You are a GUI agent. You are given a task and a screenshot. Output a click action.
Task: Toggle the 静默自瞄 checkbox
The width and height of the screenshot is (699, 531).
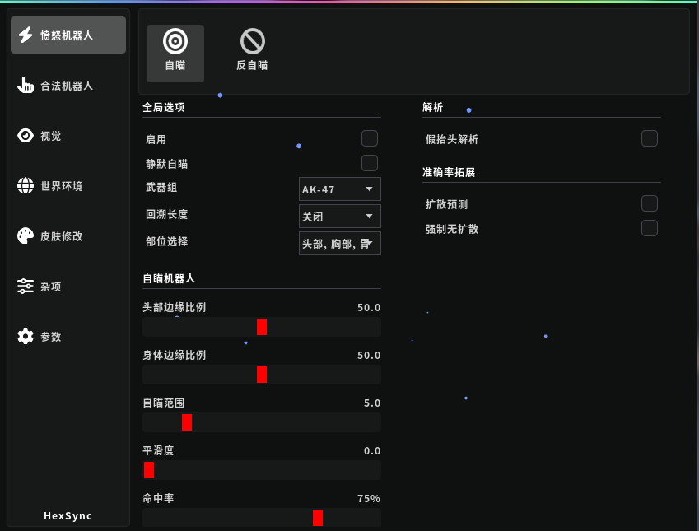370,163
